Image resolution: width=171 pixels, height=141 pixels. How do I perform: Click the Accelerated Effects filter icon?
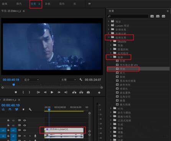(152, 16)
